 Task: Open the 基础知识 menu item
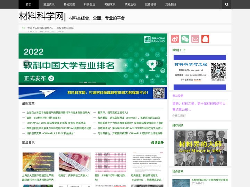(69, 5)
